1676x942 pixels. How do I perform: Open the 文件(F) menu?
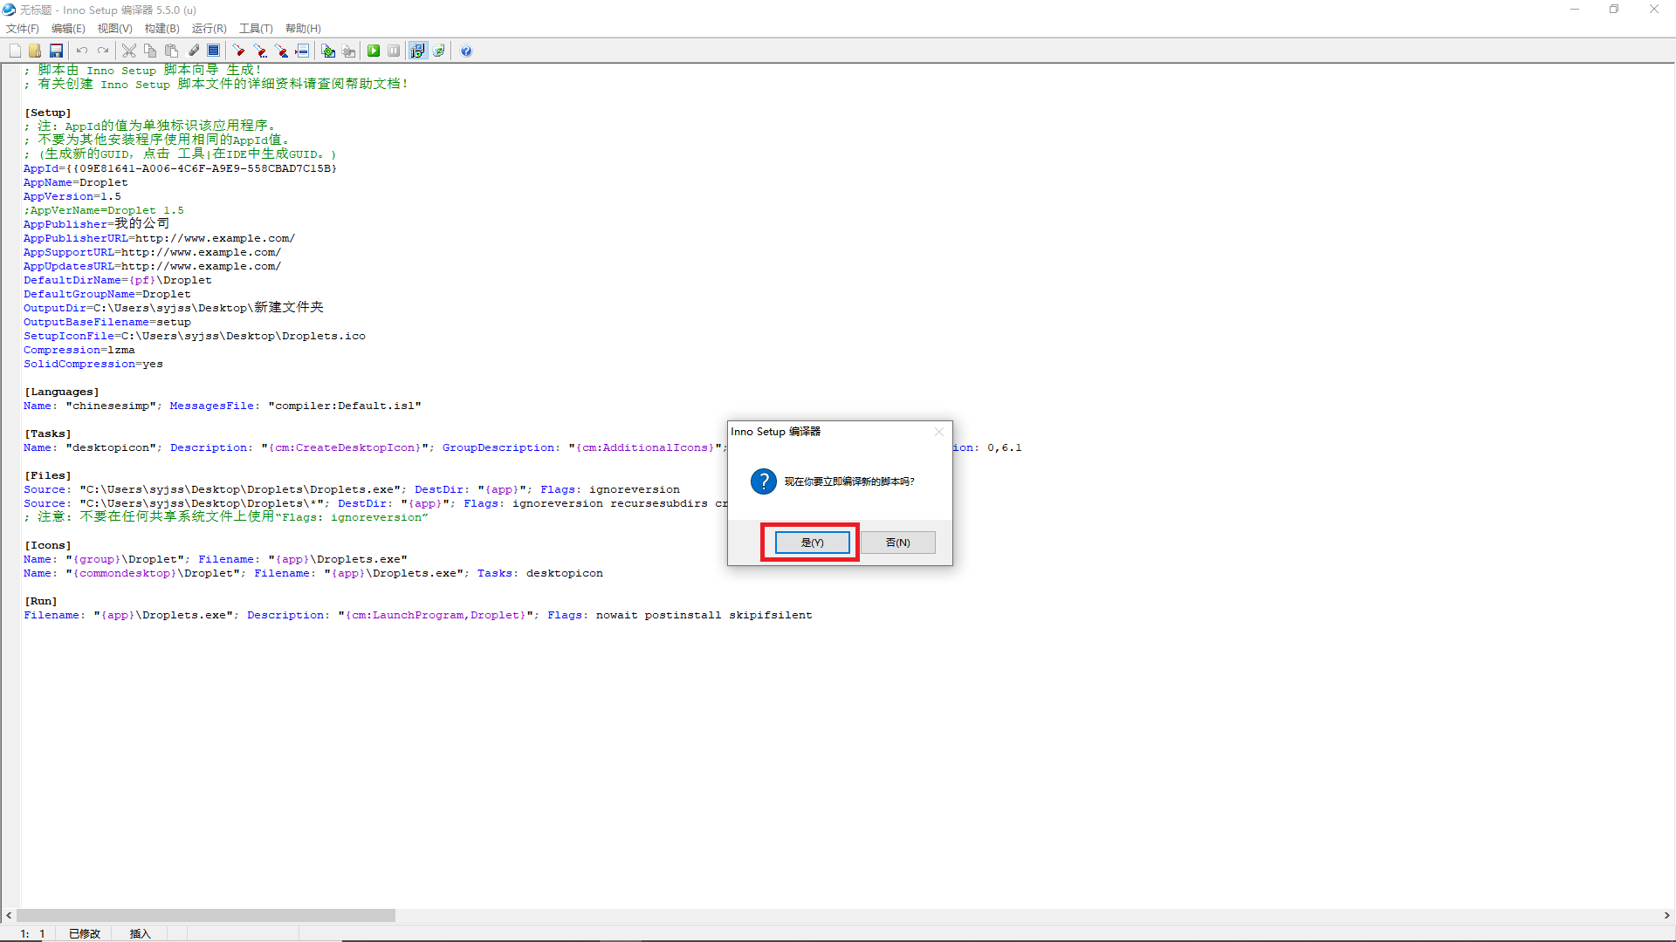[x=23, y=28]
